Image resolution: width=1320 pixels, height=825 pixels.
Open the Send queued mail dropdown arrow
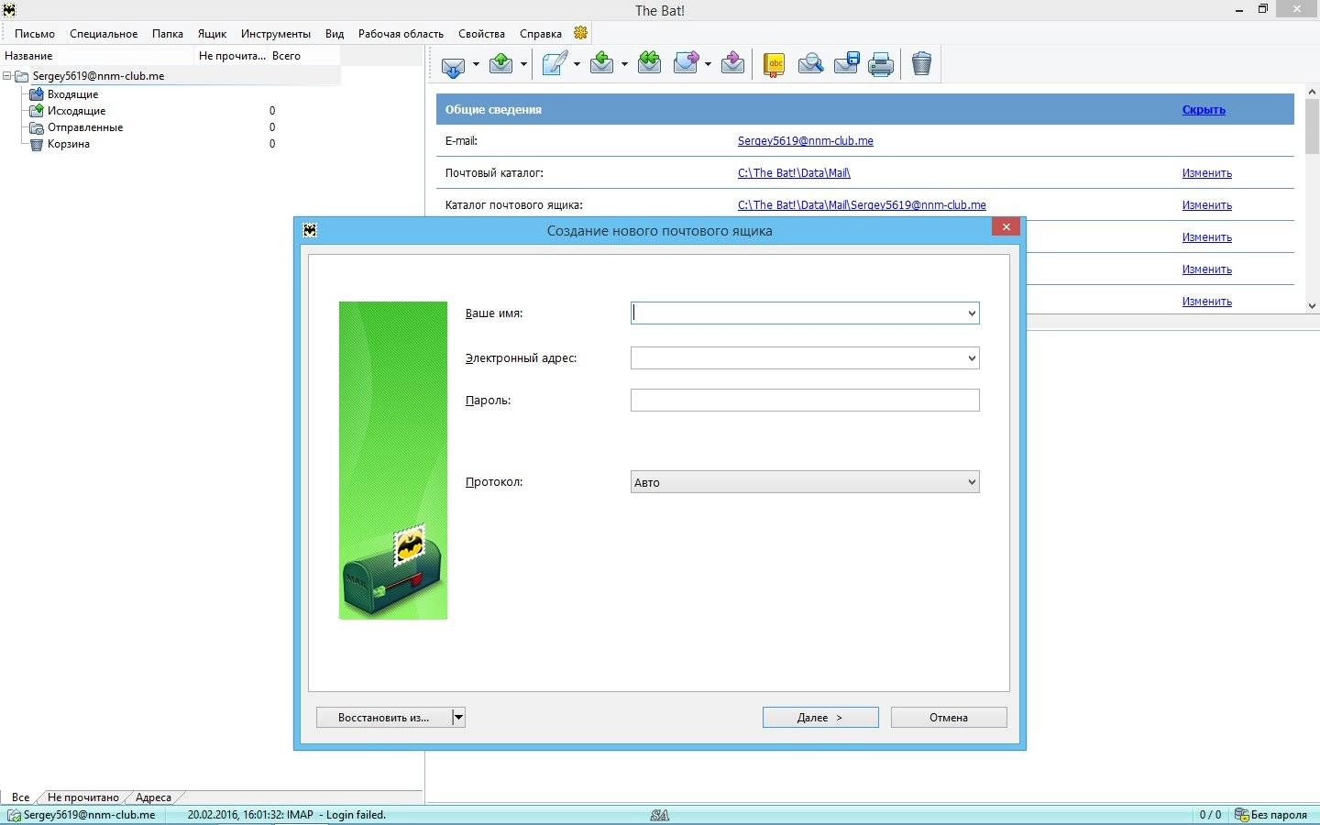click(x=523, y=64)
